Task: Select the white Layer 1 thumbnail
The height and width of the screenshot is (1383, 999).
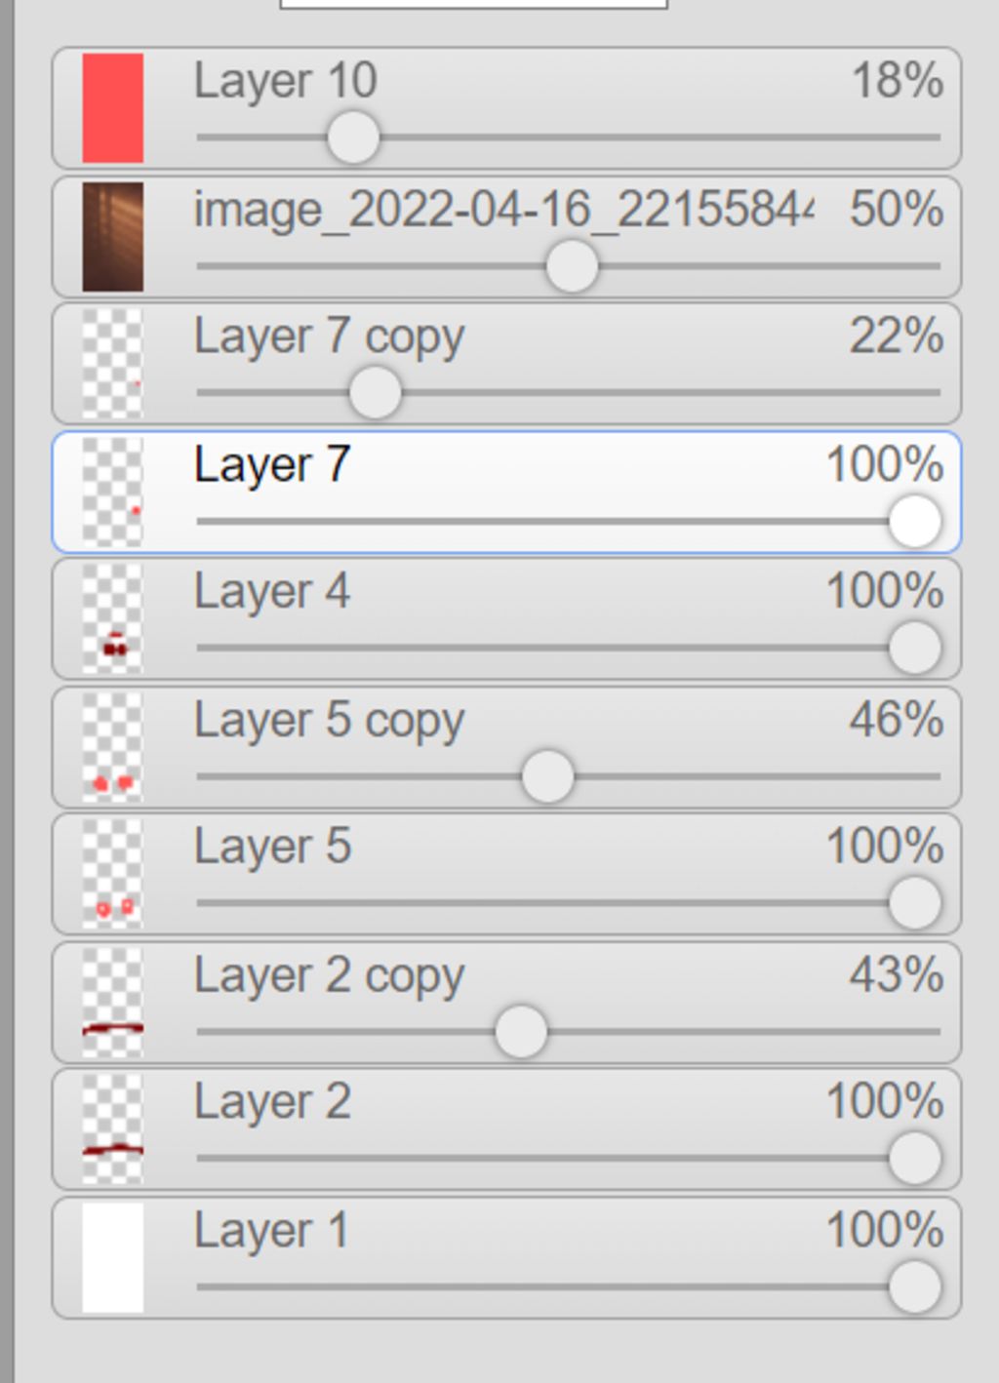Action: (112, 1258)
